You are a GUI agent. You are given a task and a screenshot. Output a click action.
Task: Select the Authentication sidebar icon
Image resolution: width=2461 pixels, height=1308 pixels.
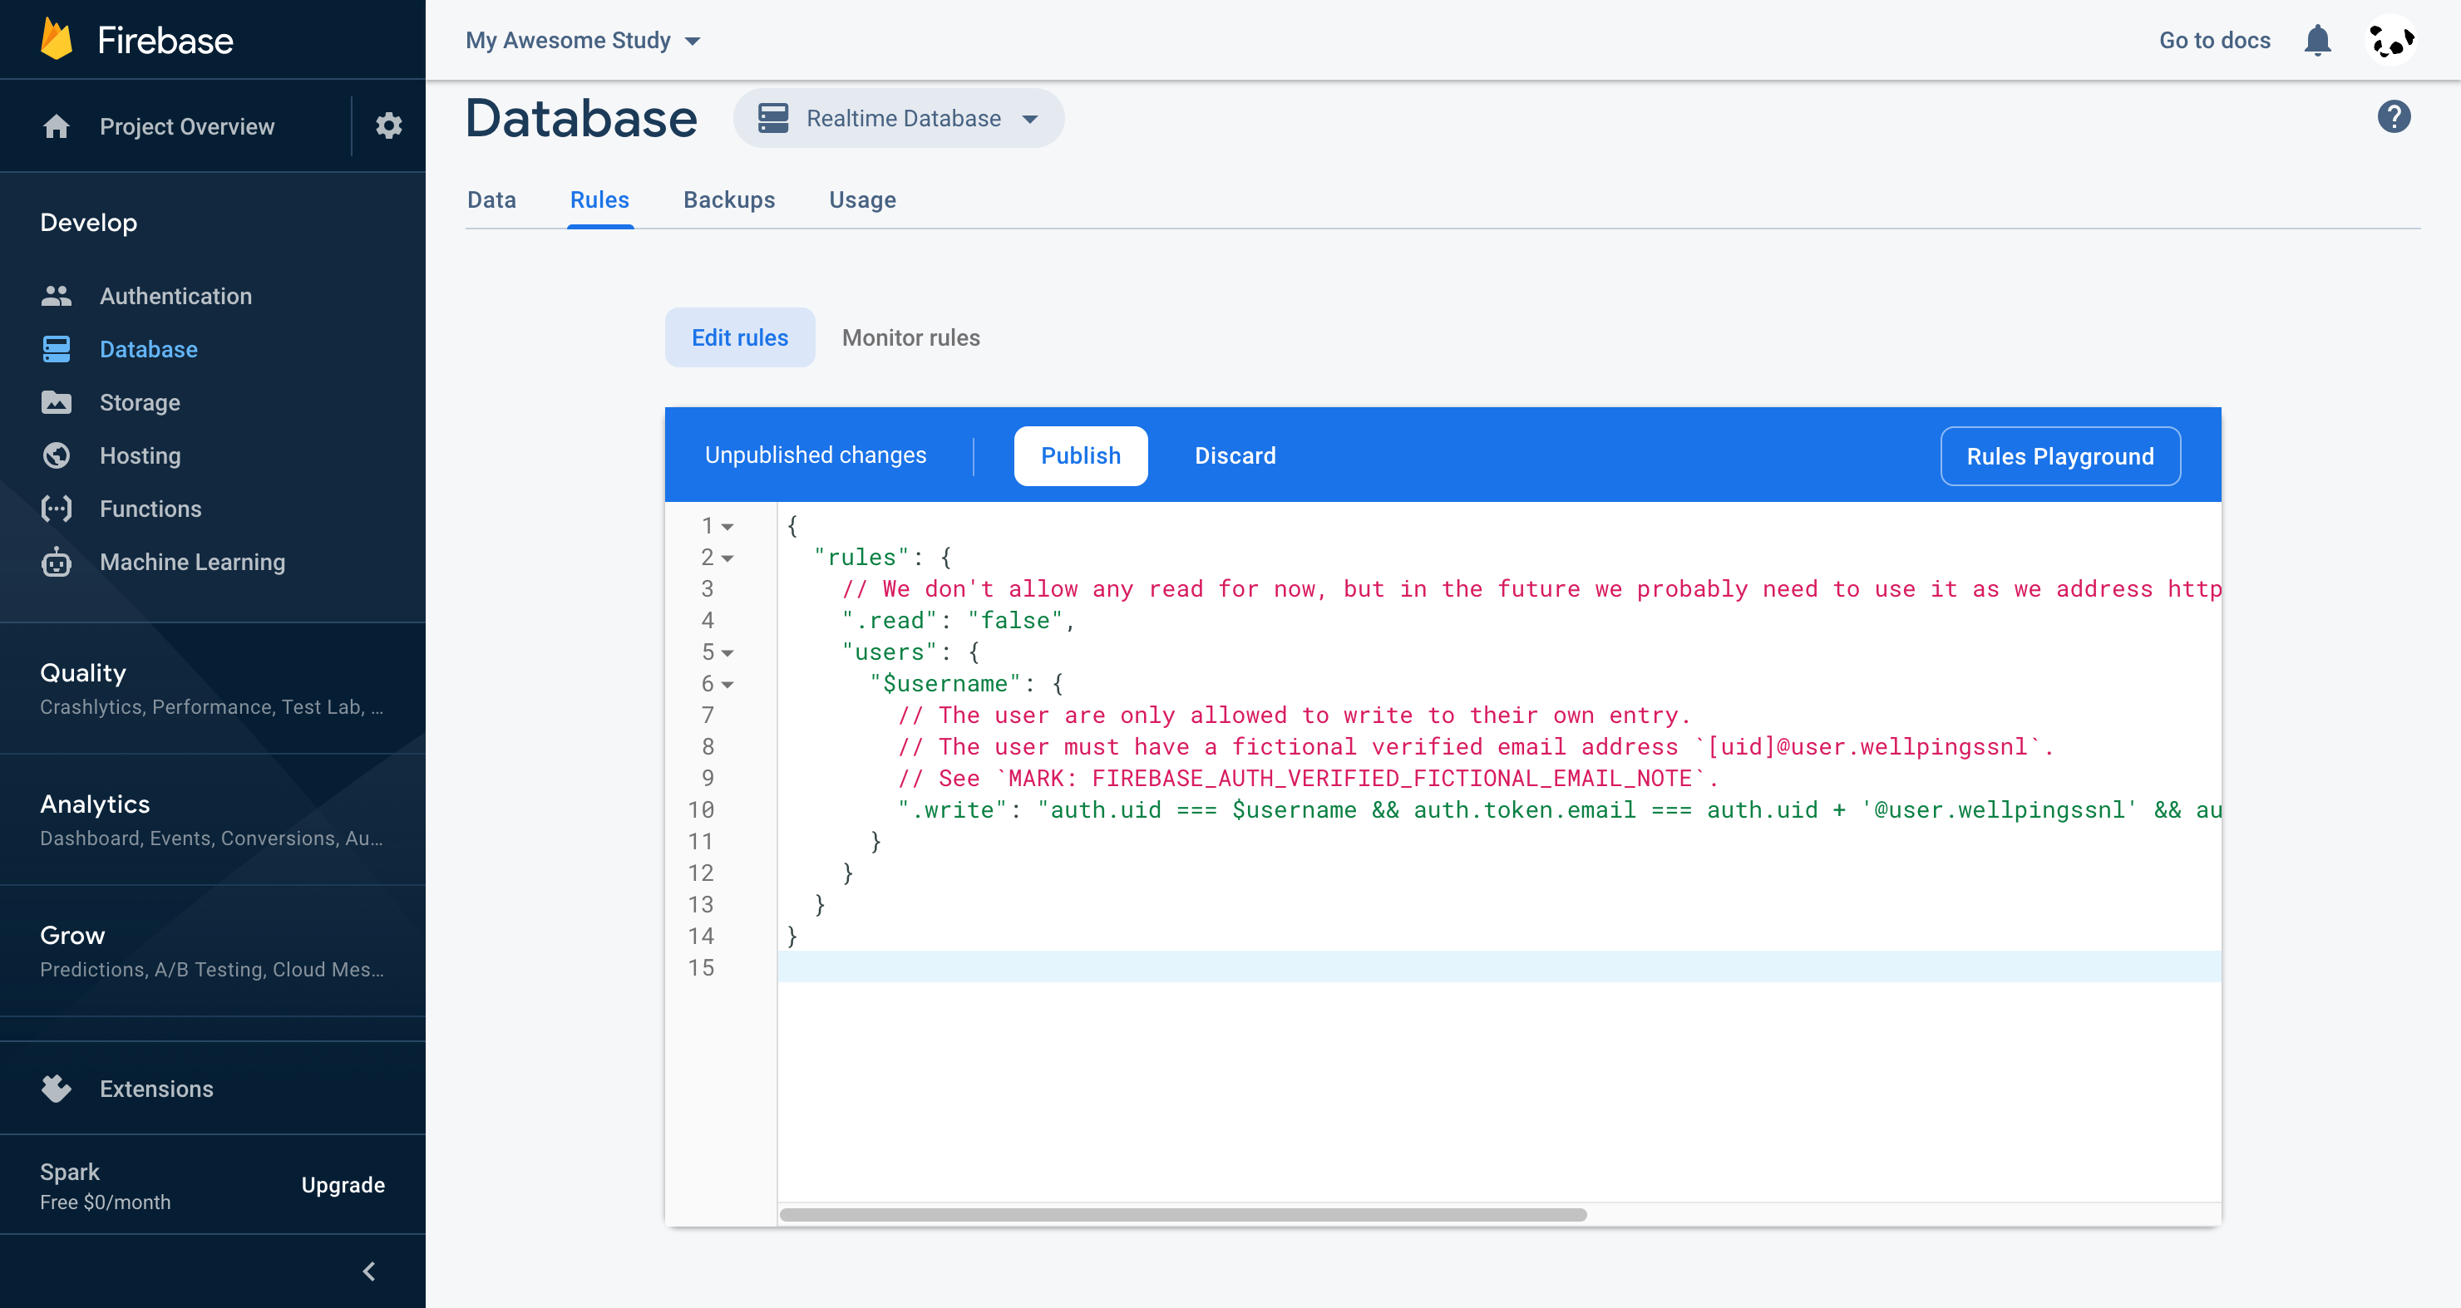click(57, 294)
